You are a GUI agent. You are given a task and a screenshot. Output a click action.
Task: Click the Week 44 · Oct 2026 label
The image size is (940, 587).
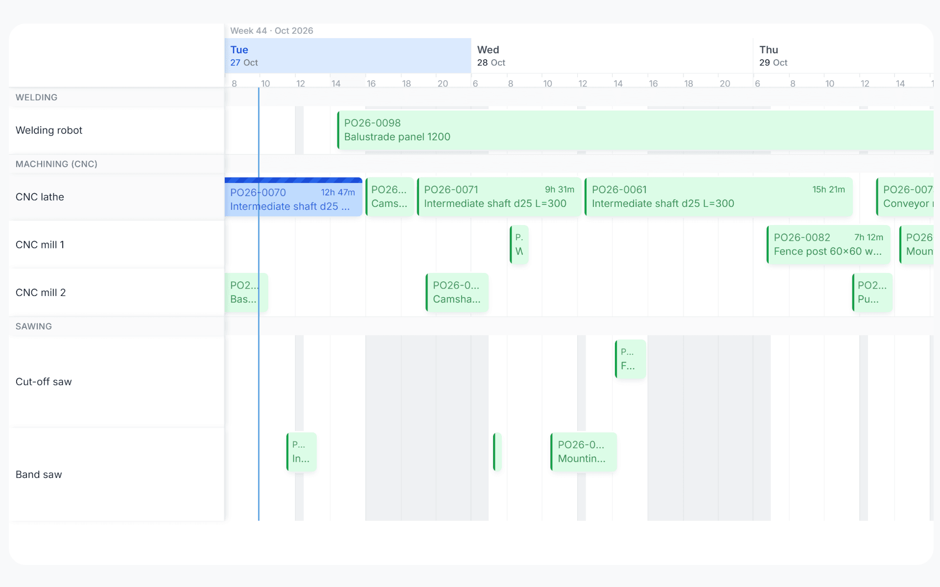click(272, 30)
